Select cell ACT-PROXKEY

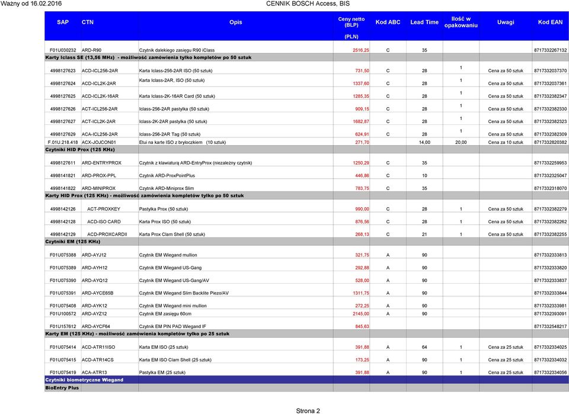[x=104, y=209]
